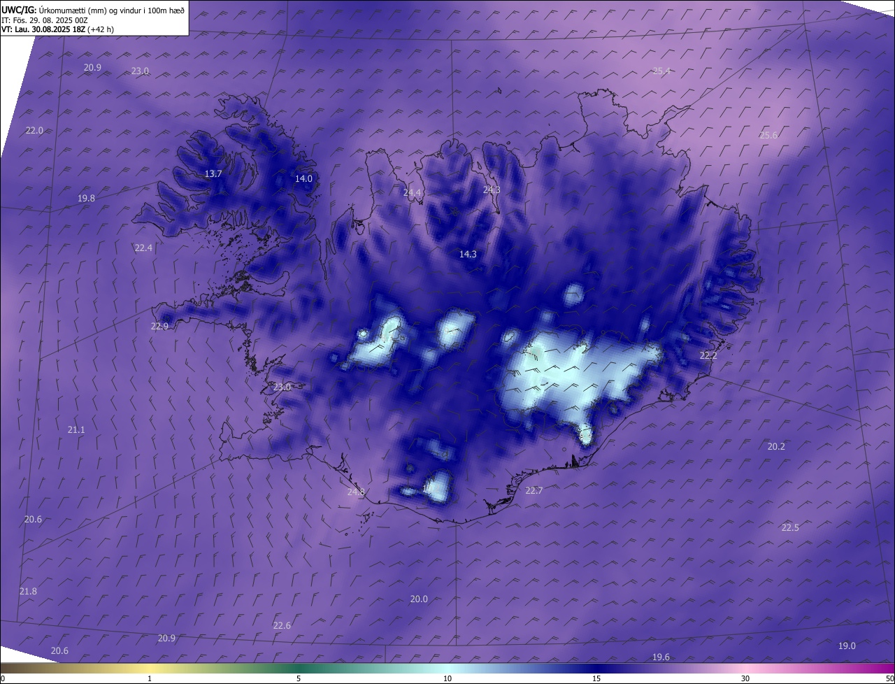Click the colorbar tick labeled 0
The height and width of the screenshot is (684, 895).
3,679
